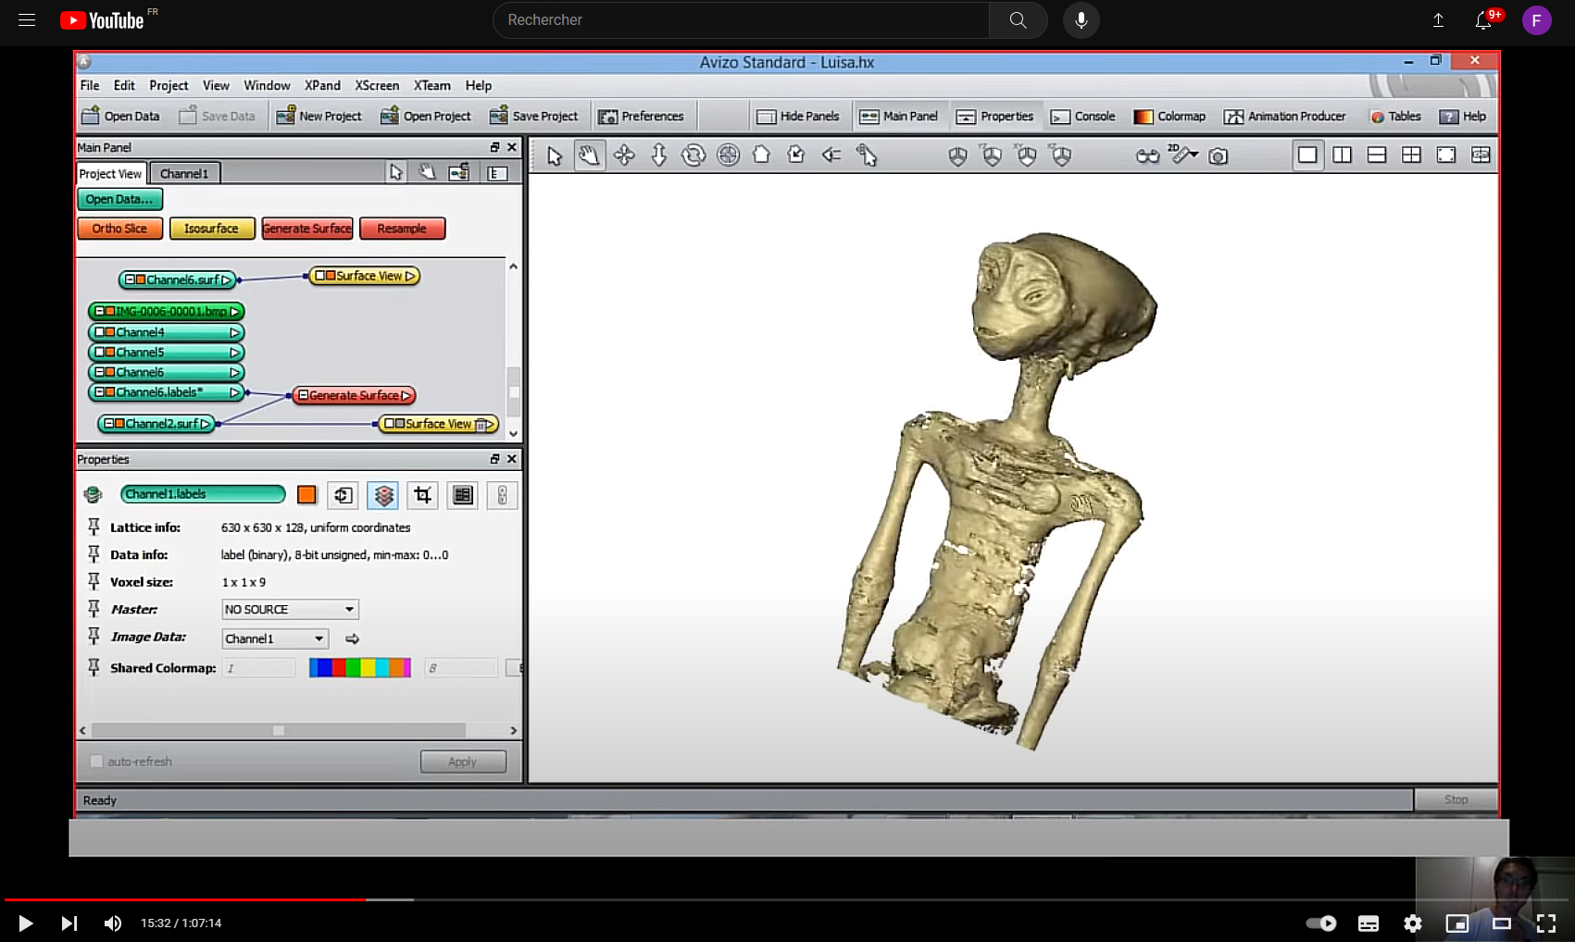
Task: Click the Shared Colormap color bar
Action: click(x=359, y=668)
